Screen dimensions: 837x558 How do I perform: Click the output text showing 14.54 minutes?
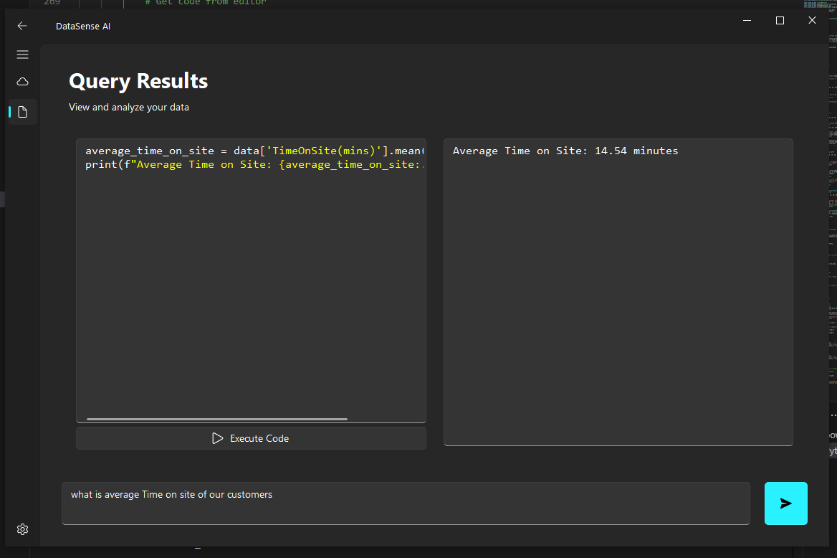coord(565,151)
